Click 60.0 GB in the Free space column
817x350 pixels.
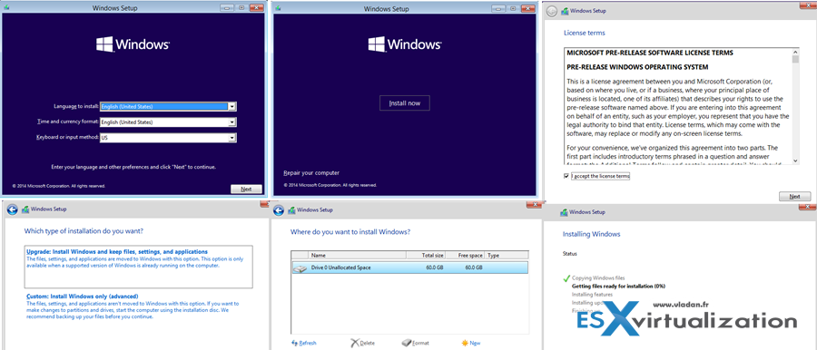click(x=474, y=267)
